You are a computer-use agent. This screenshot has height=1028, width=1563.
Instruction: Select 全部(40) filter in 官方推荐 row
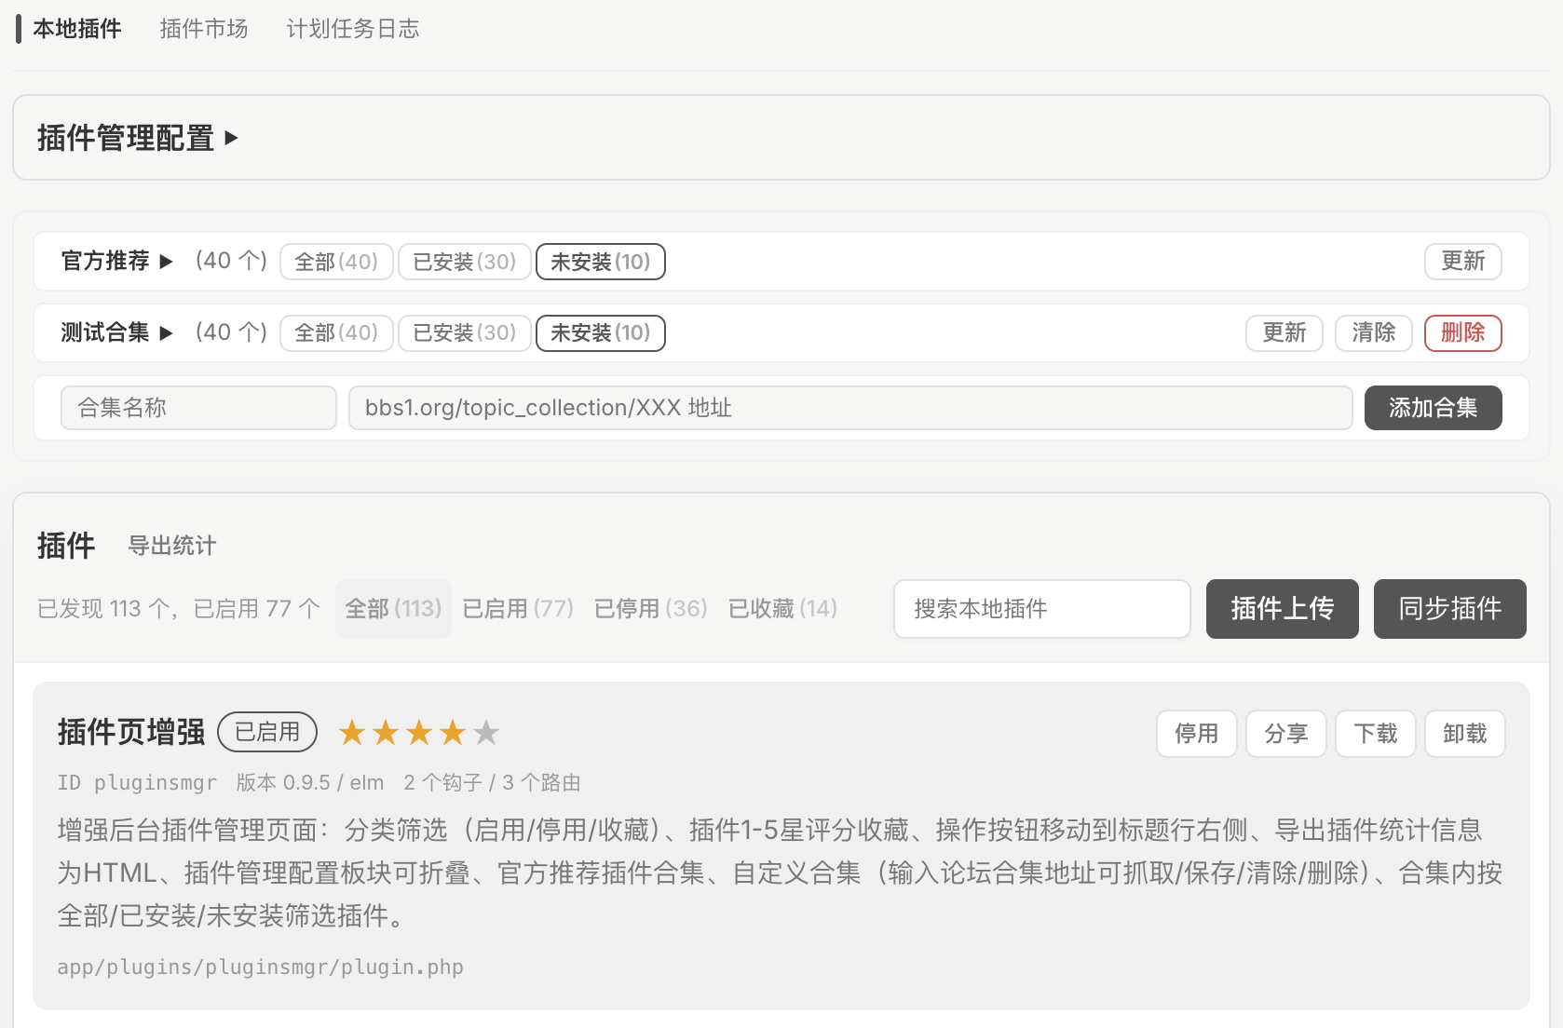tap(336, 262)
